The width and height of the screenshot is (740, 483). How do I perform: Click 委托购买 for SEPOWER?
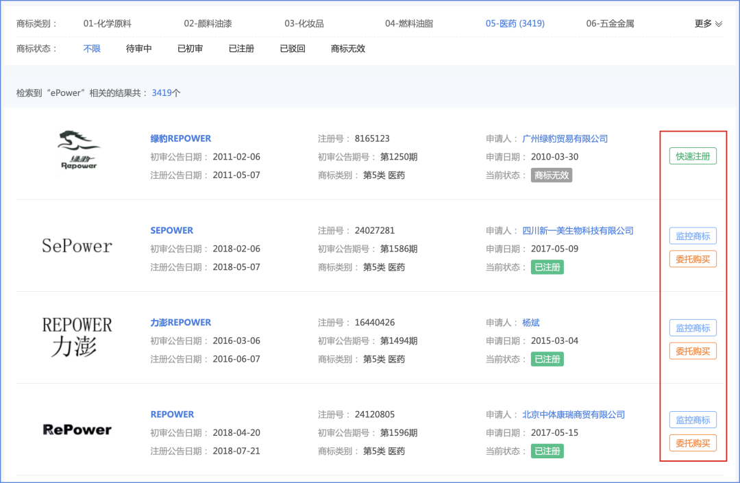click(693, 259)
